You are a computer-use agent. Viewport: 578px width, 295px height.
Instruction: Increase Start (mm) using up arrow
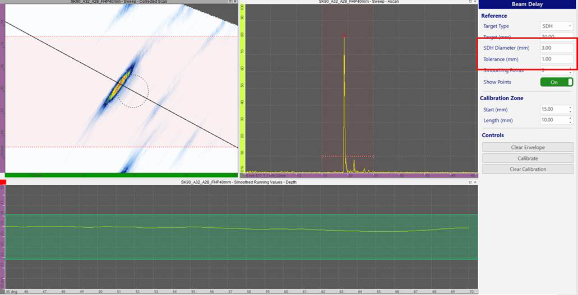pyautogui.click(x=571, y=107)
